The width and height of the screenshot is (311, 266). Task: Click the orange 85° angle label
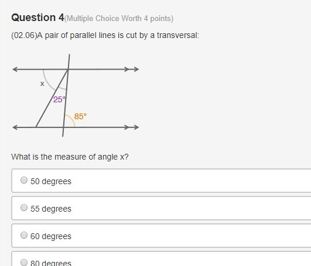pos(80,116)
